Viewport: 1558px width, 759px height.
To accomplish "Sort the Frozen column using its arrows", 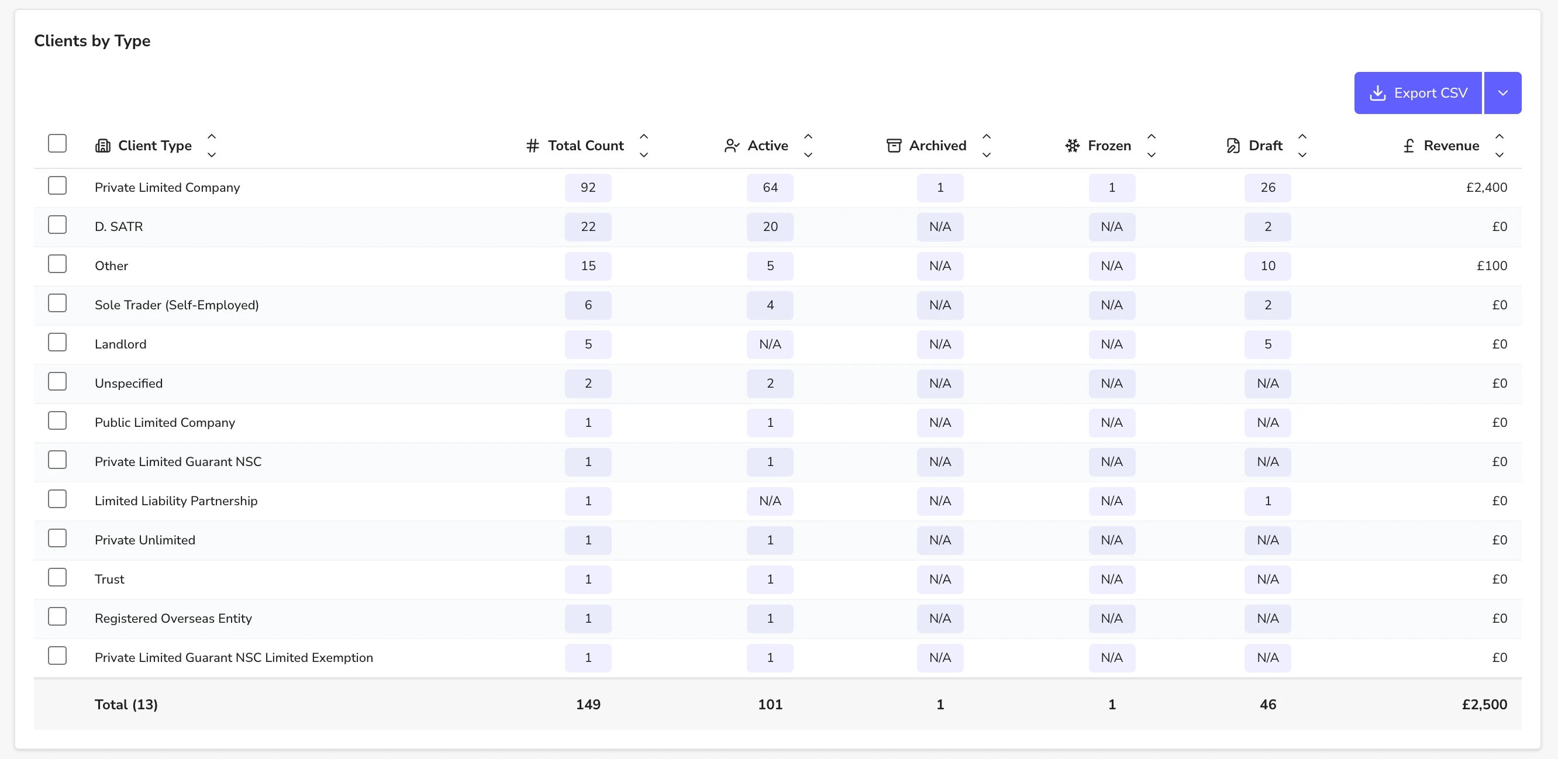I will [1152, 146].
